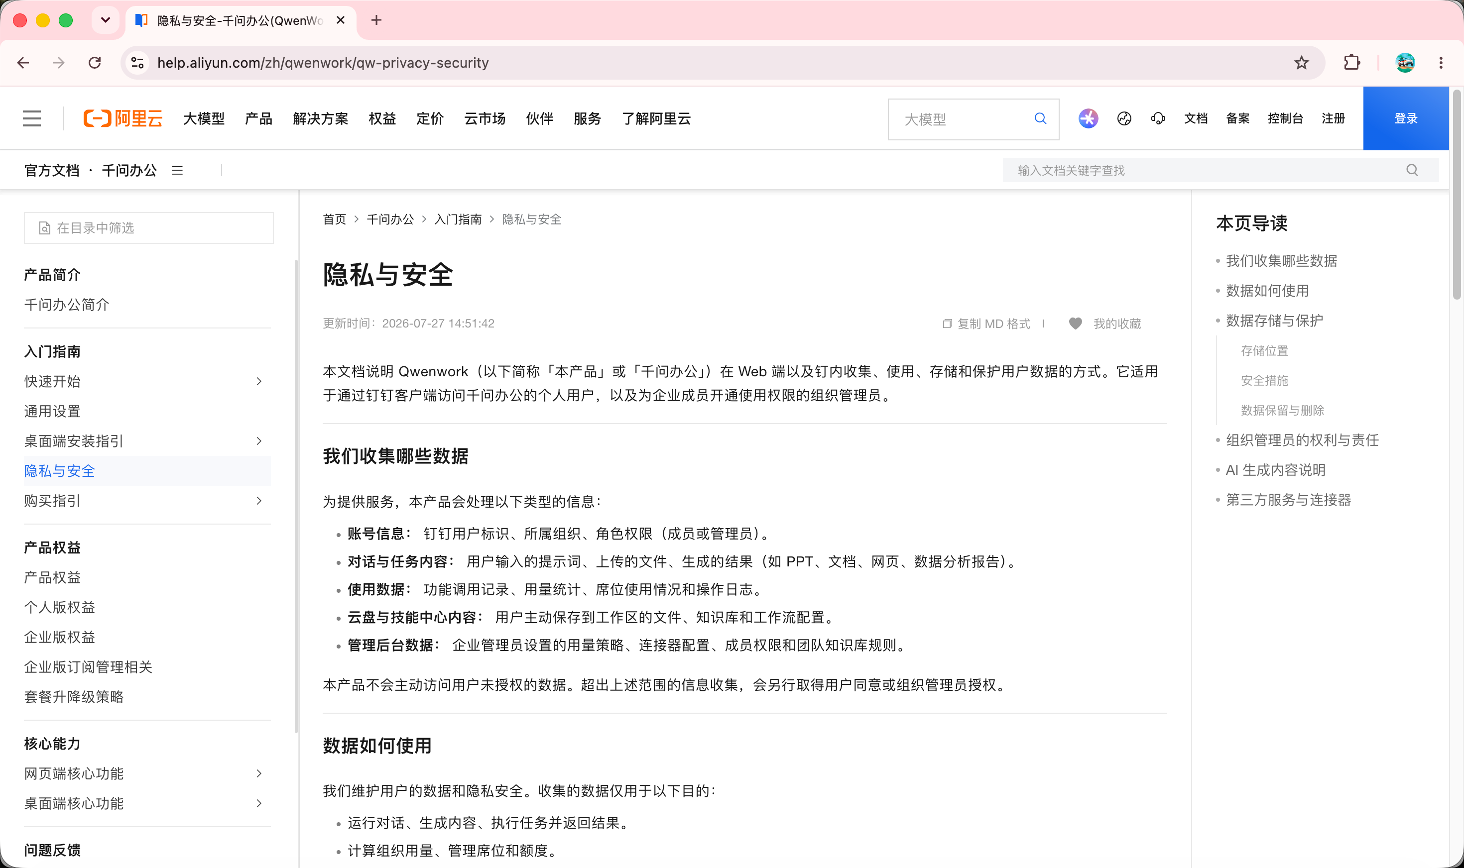Focus the 在目录中筛选 filter field
Screen dimensions: 1464x868
148,227
